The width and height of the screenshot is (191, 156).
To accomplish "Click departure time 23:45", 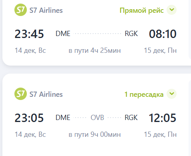I will 29,34.
